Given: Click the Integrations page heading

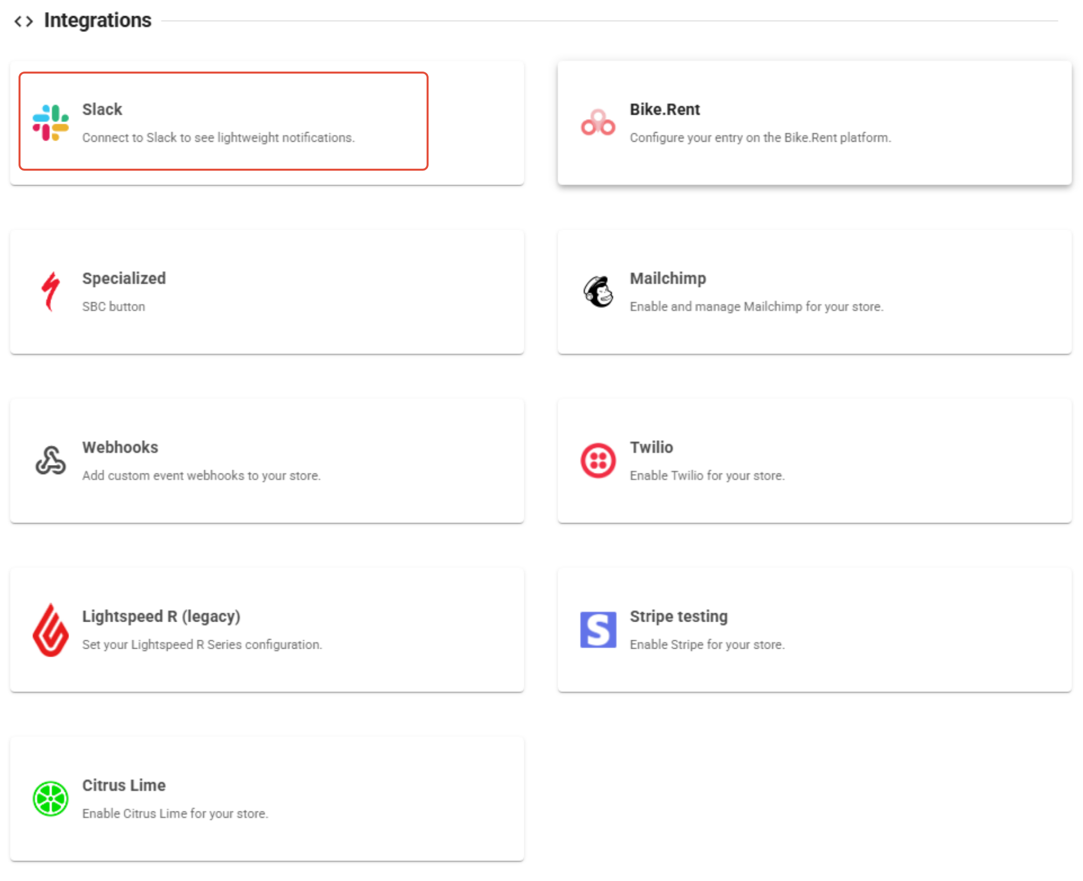Looking at the screenshot, I should click(x=98, y=21).
